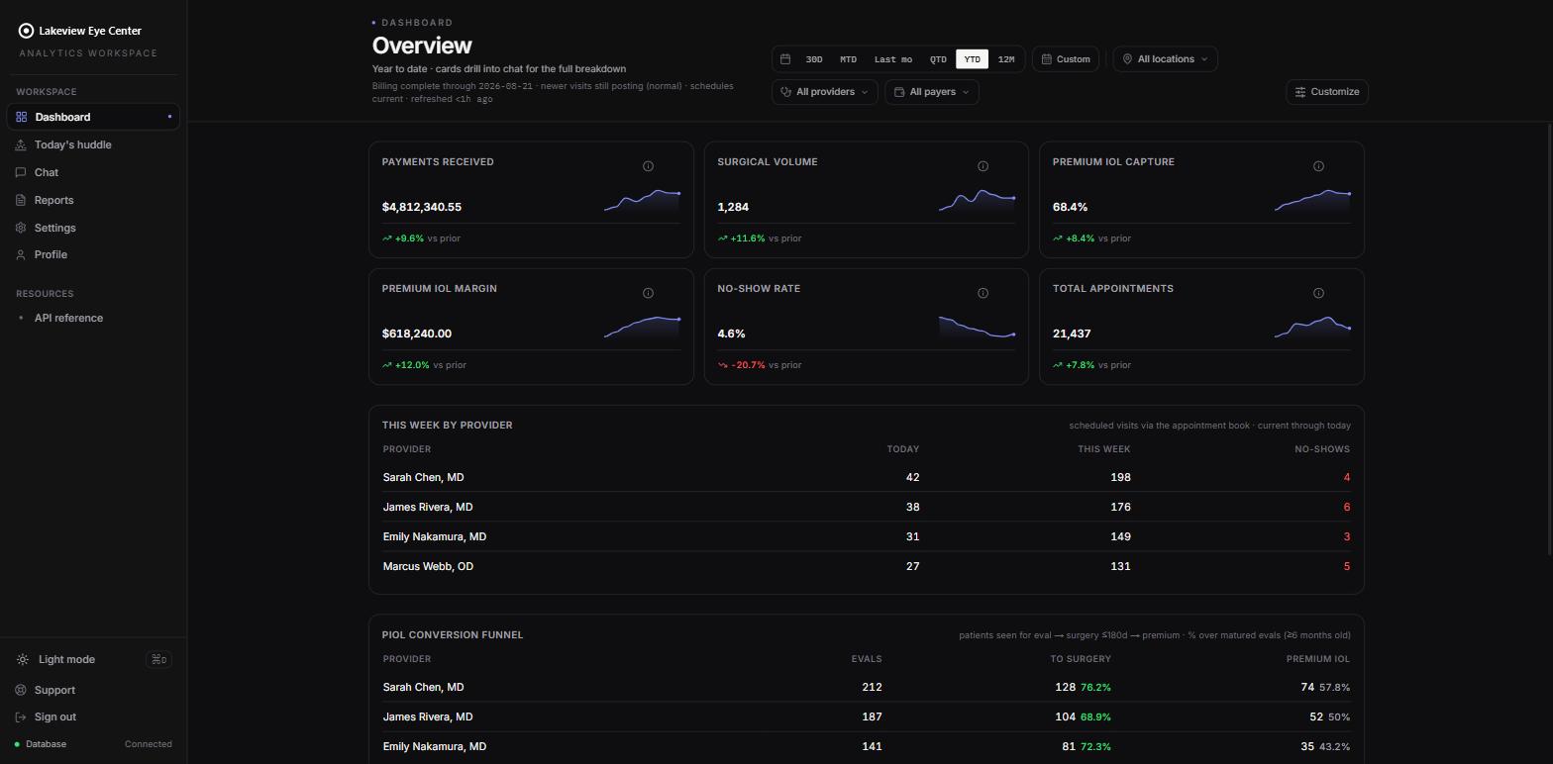
Task: Click the Support lifebuoy icon
Action: [21, 690]
